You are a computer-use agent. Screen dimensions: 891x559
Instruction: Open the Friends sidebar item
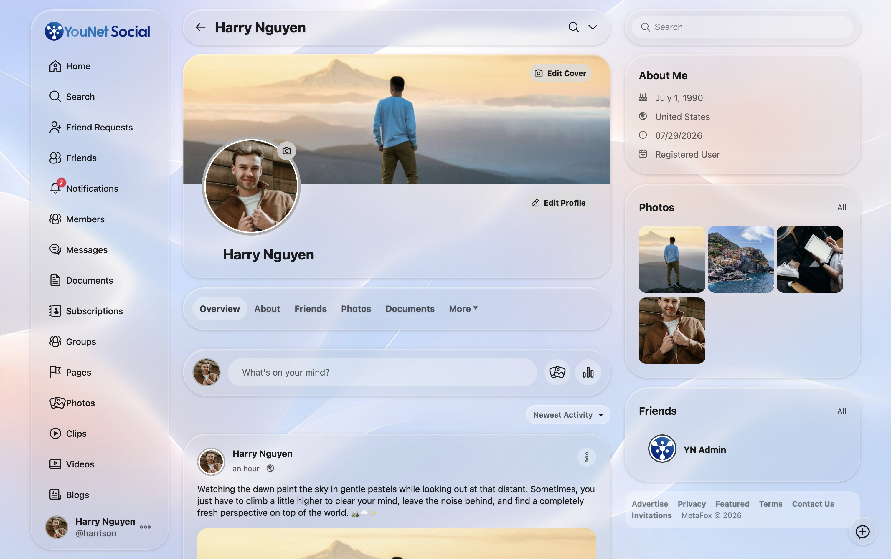[x=73, y=158]
